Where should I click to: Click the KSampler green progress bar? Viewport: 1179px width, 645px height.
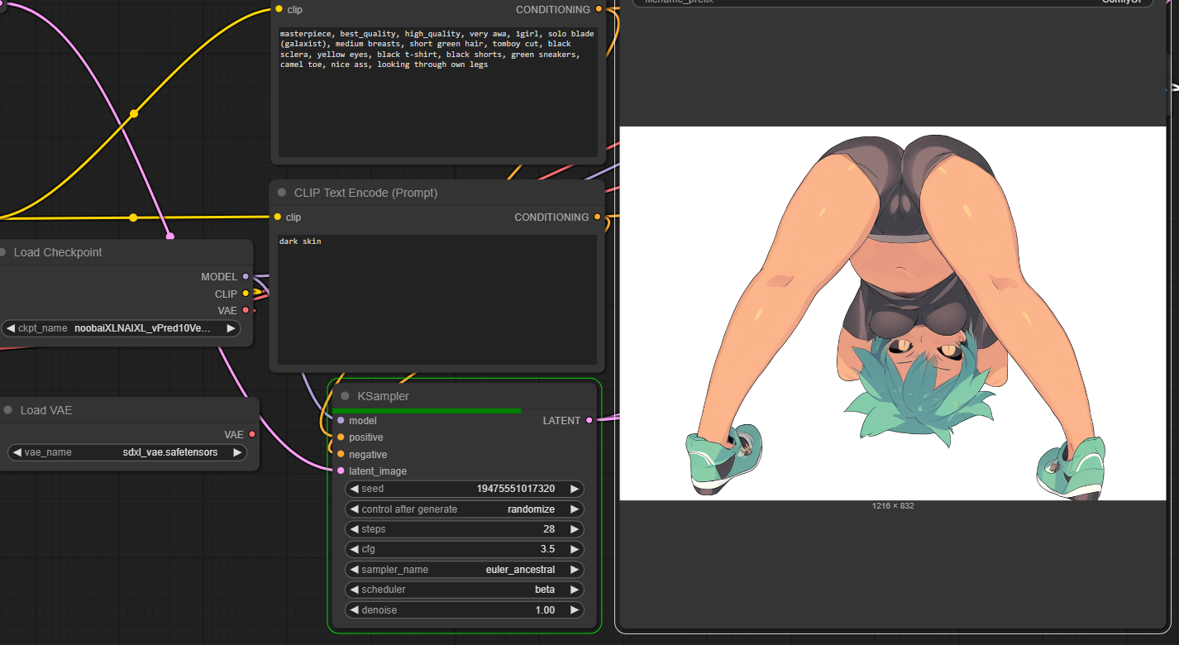pos(427,410)
